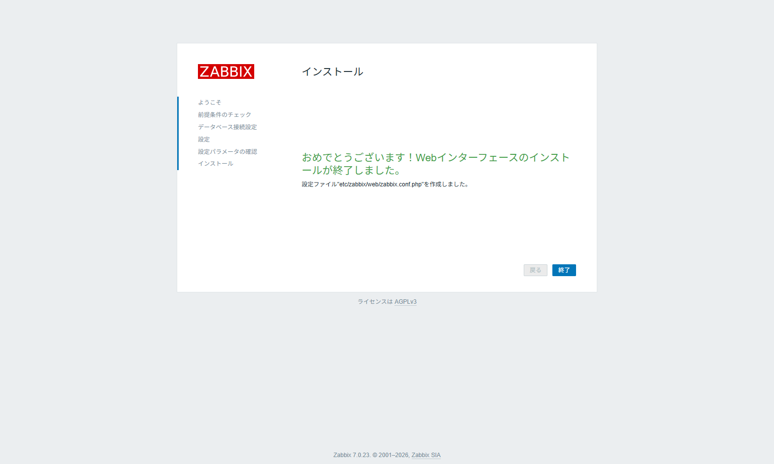Select the 設定パラメータの確認 step

click(228, 152)
